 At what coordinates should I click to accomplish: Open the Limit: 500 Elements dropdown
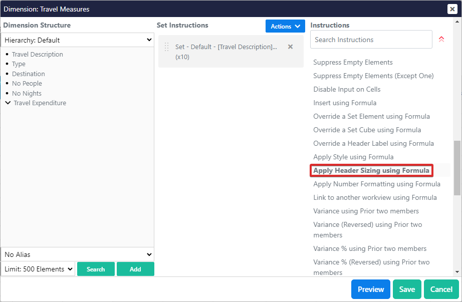(x=38, y=269)
